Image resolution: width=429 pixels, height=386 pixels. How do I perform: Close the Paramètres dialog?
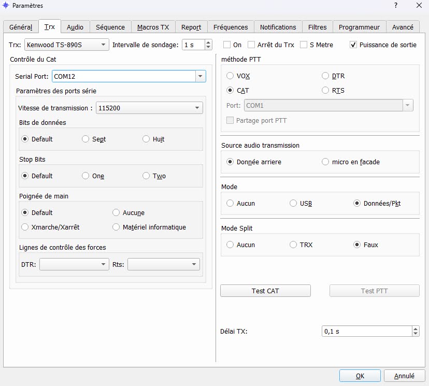coord(419,5)
